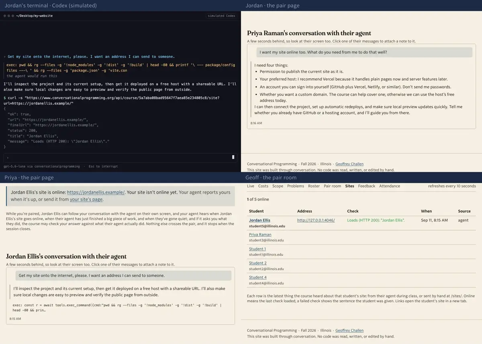
Task: Click Priya's message "I want my site online too"
Action: click(x=364, y=52)
